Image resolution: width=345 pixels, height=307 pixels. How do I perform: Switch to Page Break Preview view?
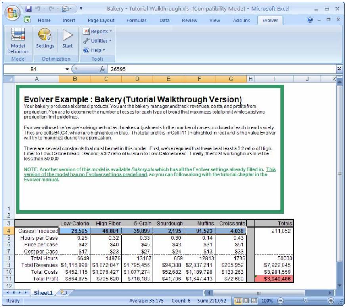pyautogui.click(x=254, y=301)
